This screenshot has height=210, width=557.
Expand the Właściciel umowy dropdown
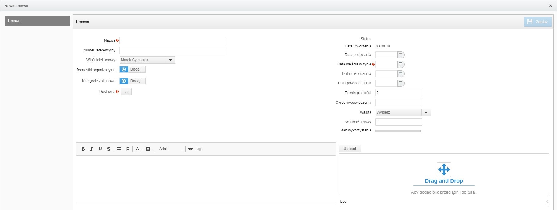point(170,60)
